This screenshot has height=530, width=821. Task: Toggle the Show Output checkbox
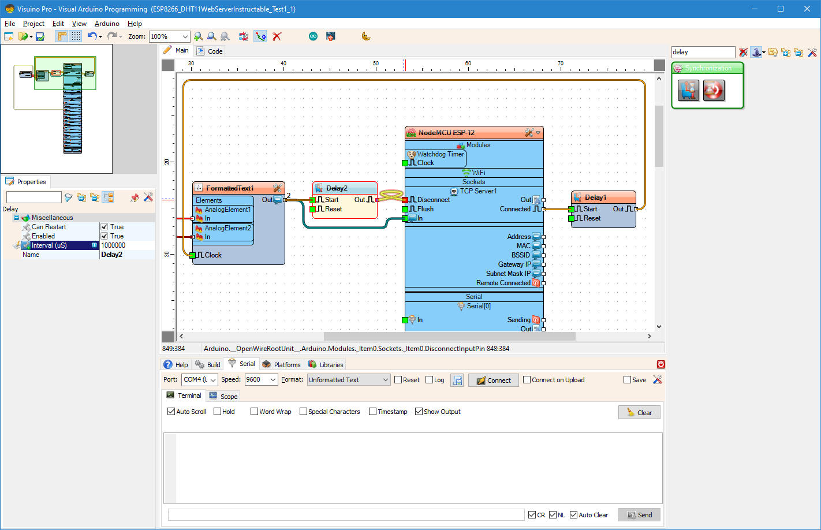[x=419, y=412]
